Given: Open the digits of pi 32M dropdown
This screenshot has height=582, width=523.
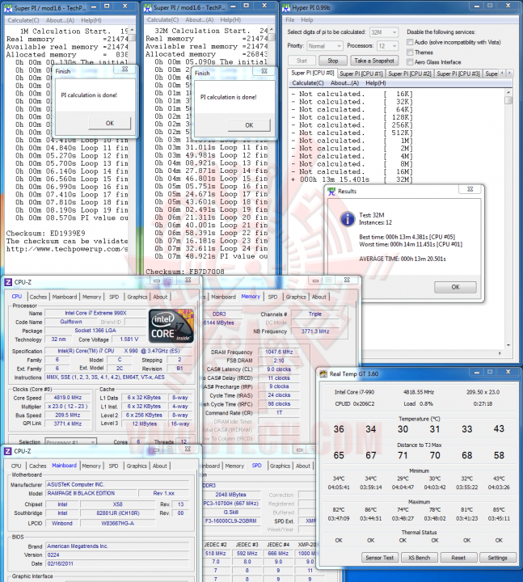Looking at the screenshot, I should [384, 32].
